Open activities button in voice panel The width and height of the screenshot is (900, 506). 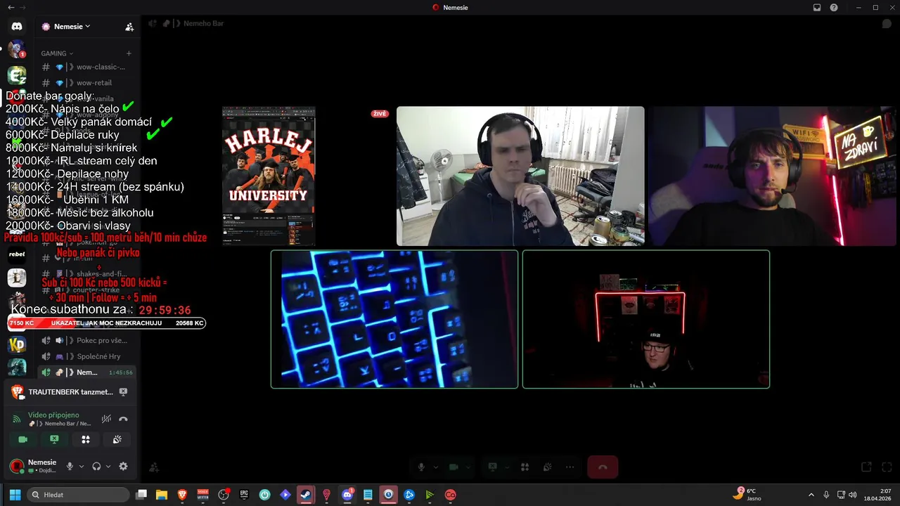86,439
